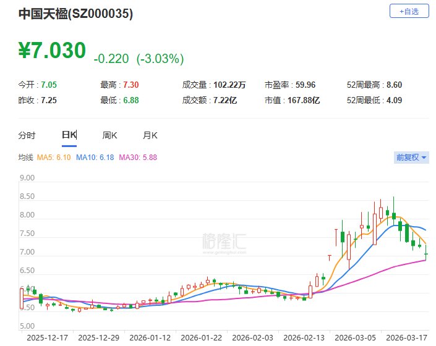Image resolution: width=436 pixels, height=346 pixels.
Task: Click the stock title 中国天楹(SZ000035)
Action: (x=75, y=13)
